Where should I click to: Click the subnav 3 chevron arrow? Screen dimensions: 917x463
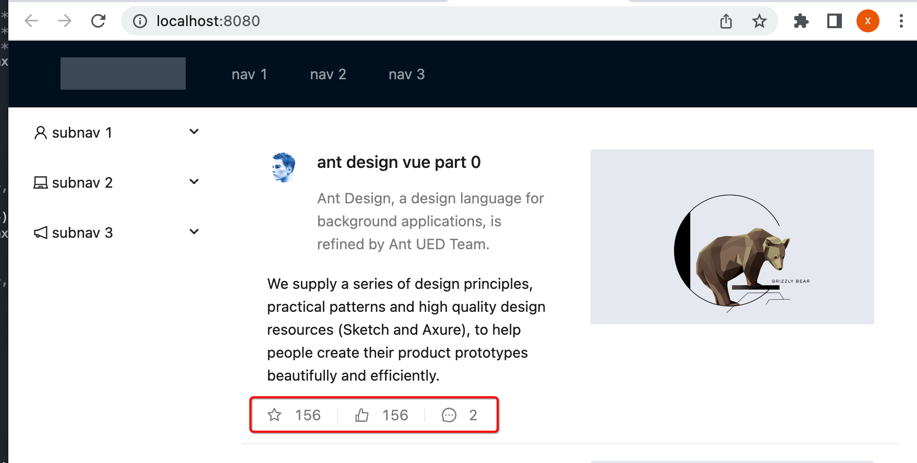point(194,231)
